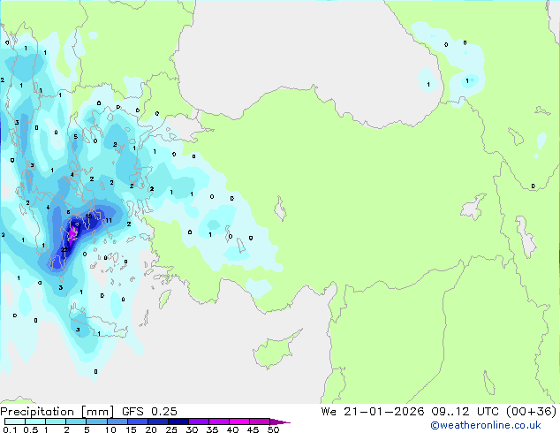Click legend label '30'
This screenshot has height=433, width=560.
192,429
